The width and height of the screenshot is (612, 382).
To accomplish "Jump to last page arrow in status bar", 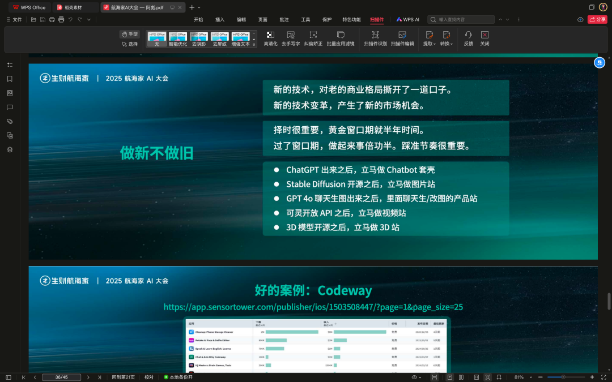I will pos(99,377).
